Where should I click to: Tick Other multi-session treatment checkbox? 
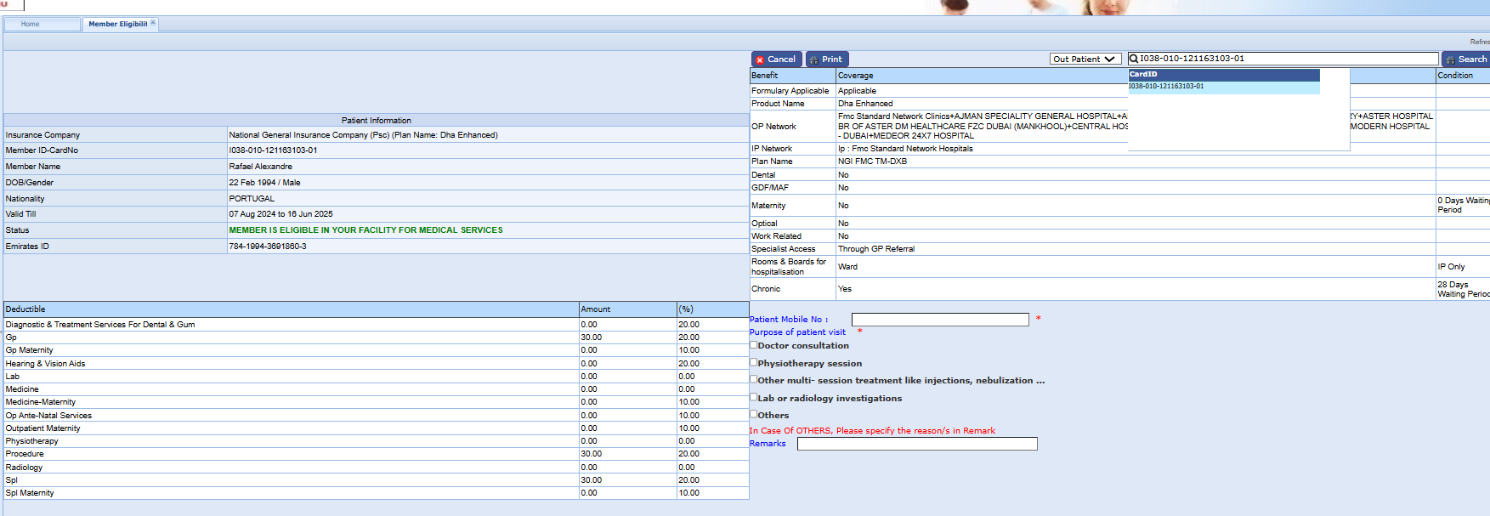753,379
